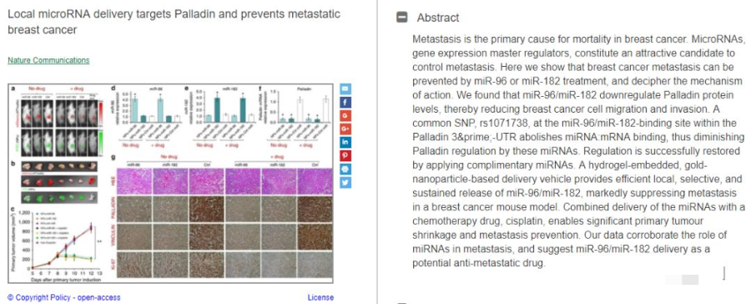
Task: Share the article via the email icon
Action: coord(345,89)
